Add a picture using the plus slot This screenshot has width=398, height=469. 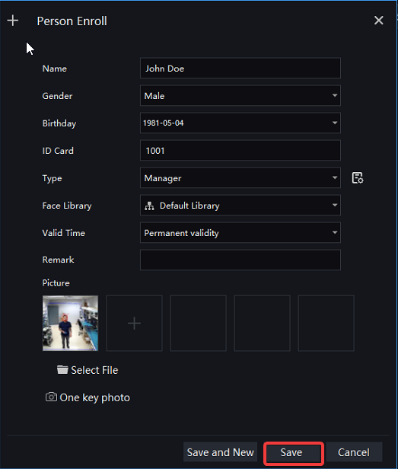134,323
